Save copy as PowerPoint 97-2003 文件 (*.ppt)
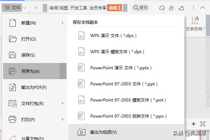Screen dimensions: 210x140 pos(126,84)
